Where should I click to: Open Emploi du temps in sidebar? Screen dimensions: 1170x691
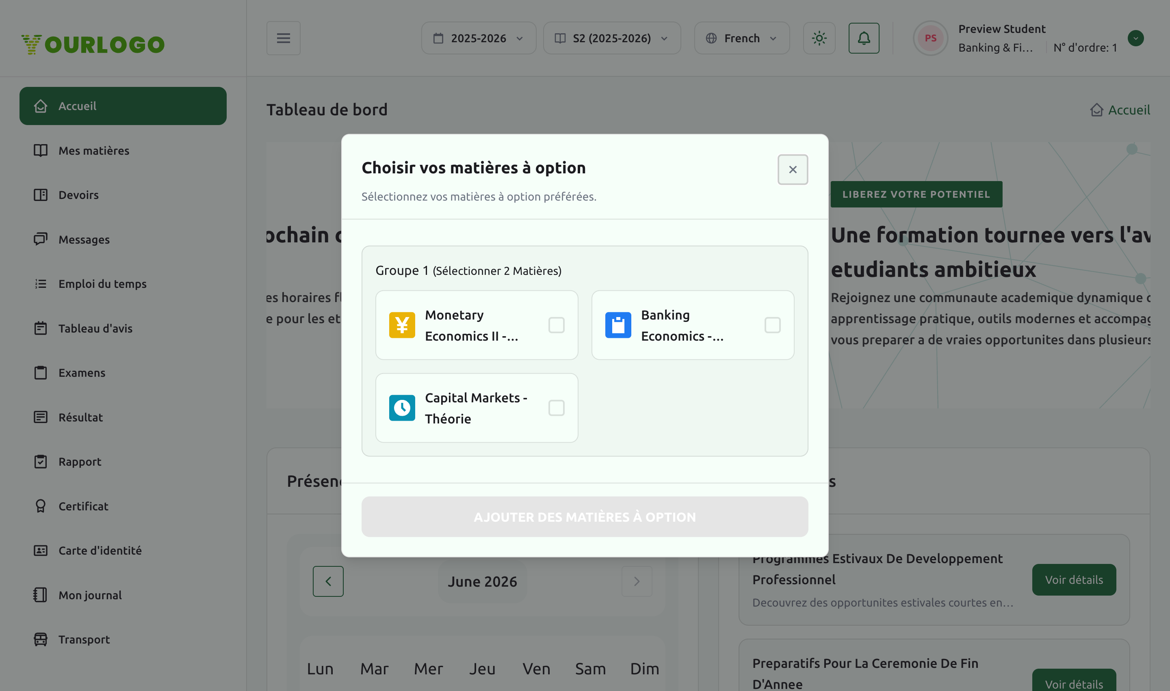coord(123,283)
